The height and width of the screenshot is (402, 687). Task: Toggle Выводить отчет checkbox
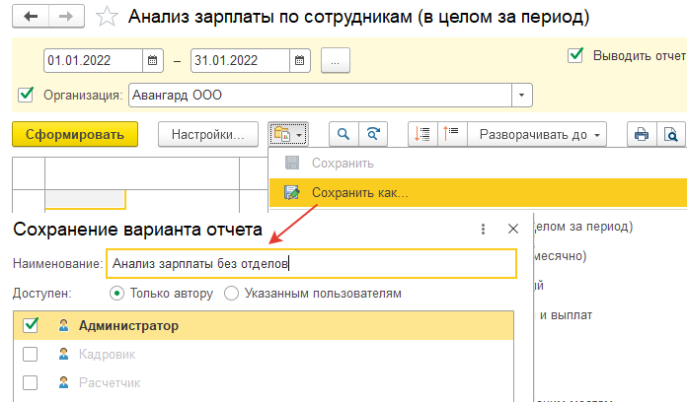(x=575, y=55)
